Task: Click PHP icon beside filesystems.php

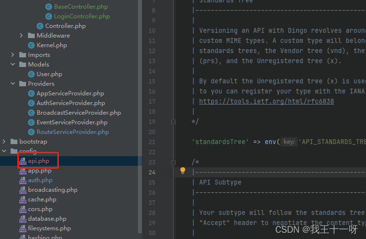Action: click(23, 228)
